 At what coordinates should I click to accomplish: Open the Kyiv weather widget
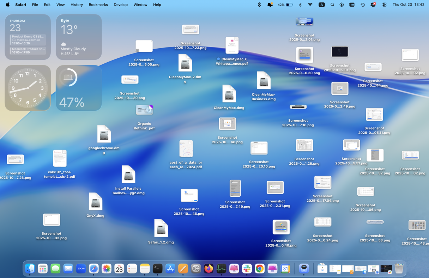tap(79, 37)
